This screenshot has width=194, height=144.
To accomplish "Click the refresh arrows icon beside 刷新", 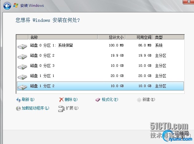I will 18,100.
